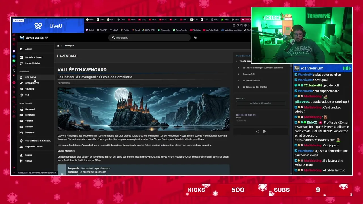This screenshot has width=363, height=204.
Task: Open Instagram in browser sidebar
Action: coord(14,66)
